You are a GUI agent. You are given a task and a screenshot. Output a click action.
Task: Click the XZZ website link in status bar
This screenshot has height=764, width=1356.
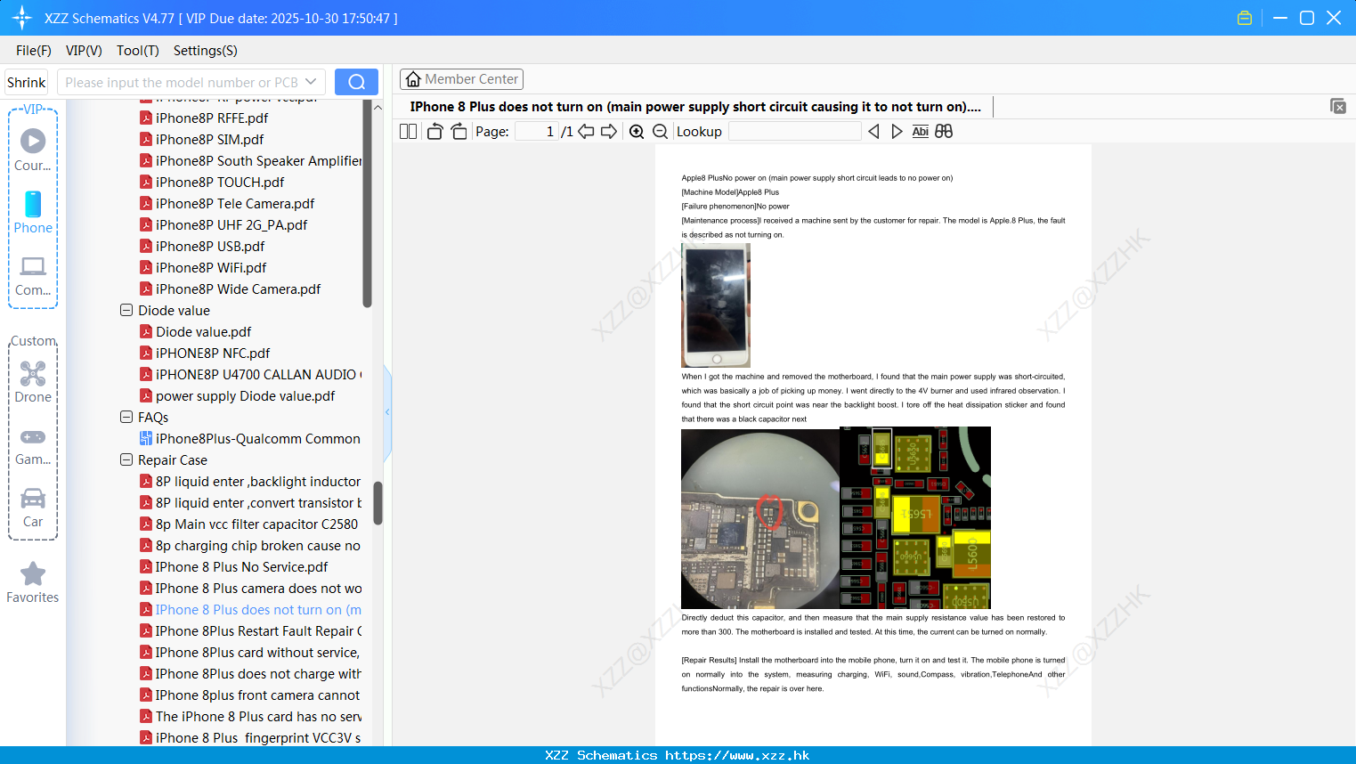click(x=737, y=755)
